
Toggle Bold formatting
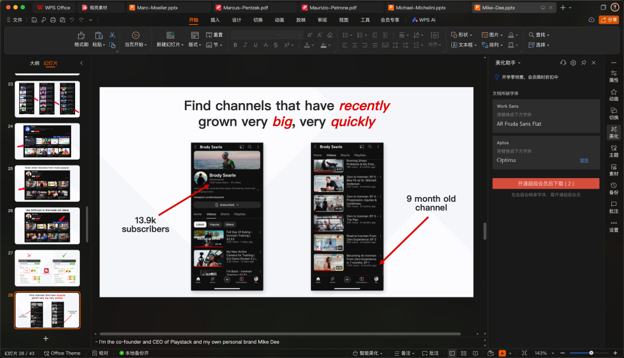point(235,45)
